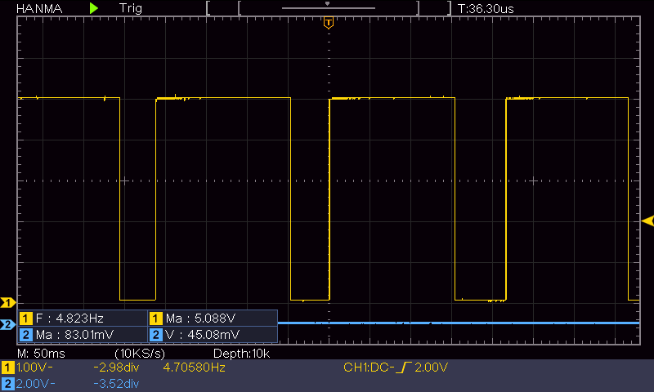Toggle channel 1 using the 1.00V scale indicator
This screenshot has width=654, height=392.
(x=29, y=368)
